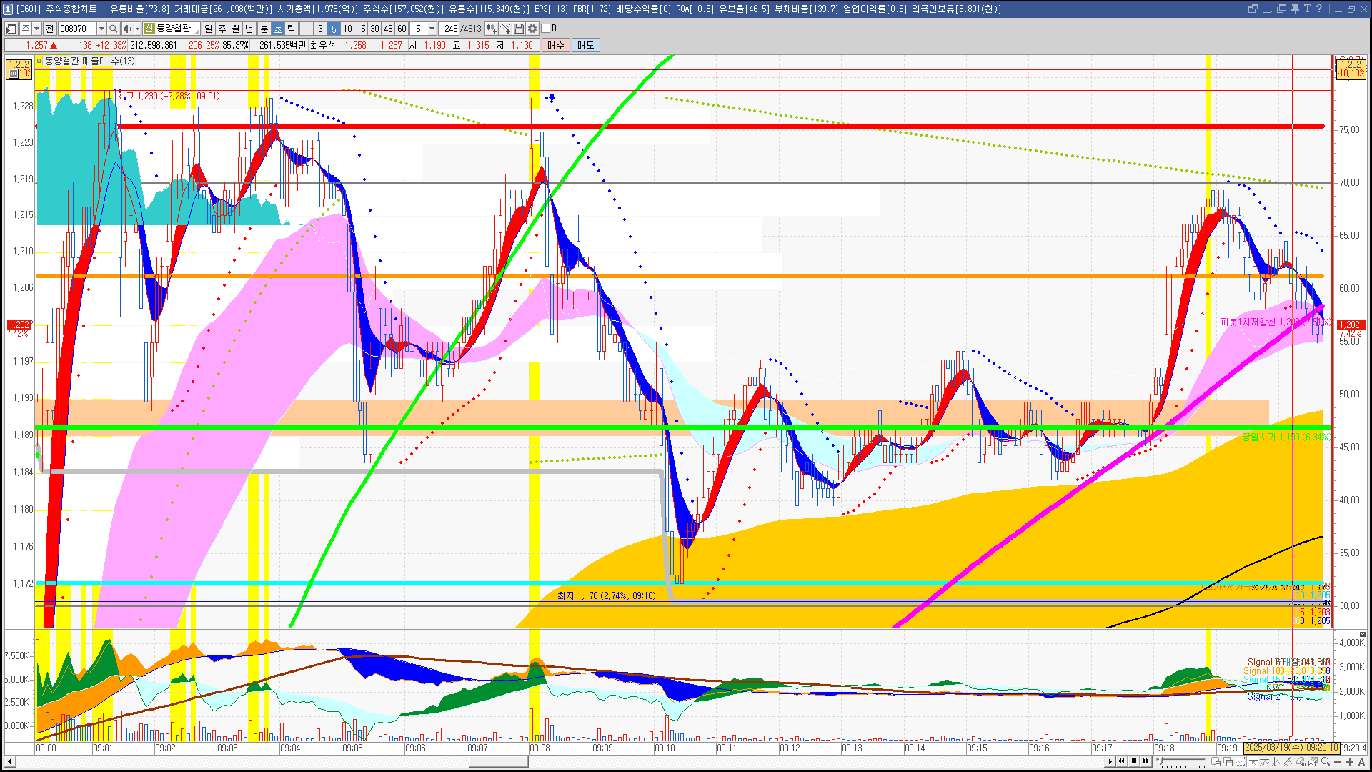This screenshot has height=772, width=1372.
Task: Click the replay speed slider handle
Action: [1161, 761]
